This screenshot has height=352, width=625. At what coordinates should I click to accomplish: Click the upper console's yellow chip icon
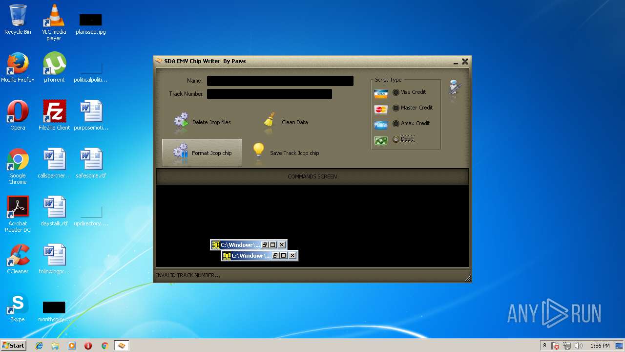tap(216, 245)
